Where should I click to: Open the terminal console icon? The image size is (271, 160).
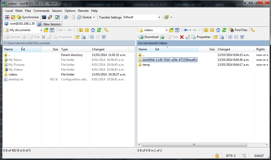point(44,17)
